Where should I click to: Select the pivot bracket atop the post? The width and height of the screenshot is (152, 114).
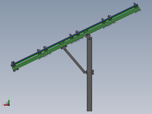click(x=88, y=37)
